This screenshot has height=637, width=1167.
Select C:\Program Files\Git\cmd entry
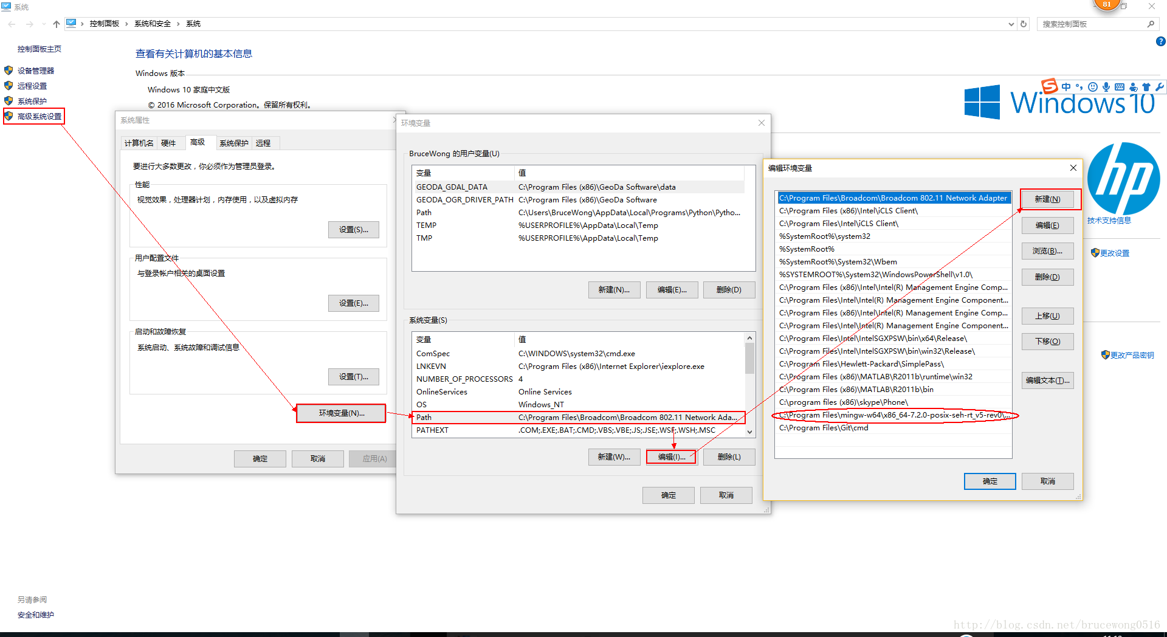(893, 428)
